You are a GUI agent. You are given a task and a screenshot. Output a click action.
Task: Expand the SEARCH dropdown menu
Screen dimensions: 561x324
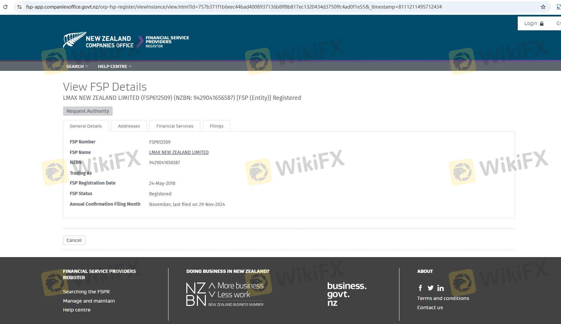[77, 66]
